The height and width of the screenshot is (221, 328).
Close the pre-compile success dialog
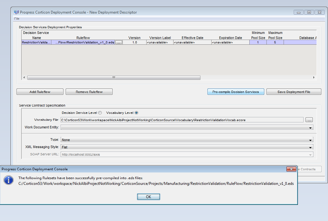(291, 169)
